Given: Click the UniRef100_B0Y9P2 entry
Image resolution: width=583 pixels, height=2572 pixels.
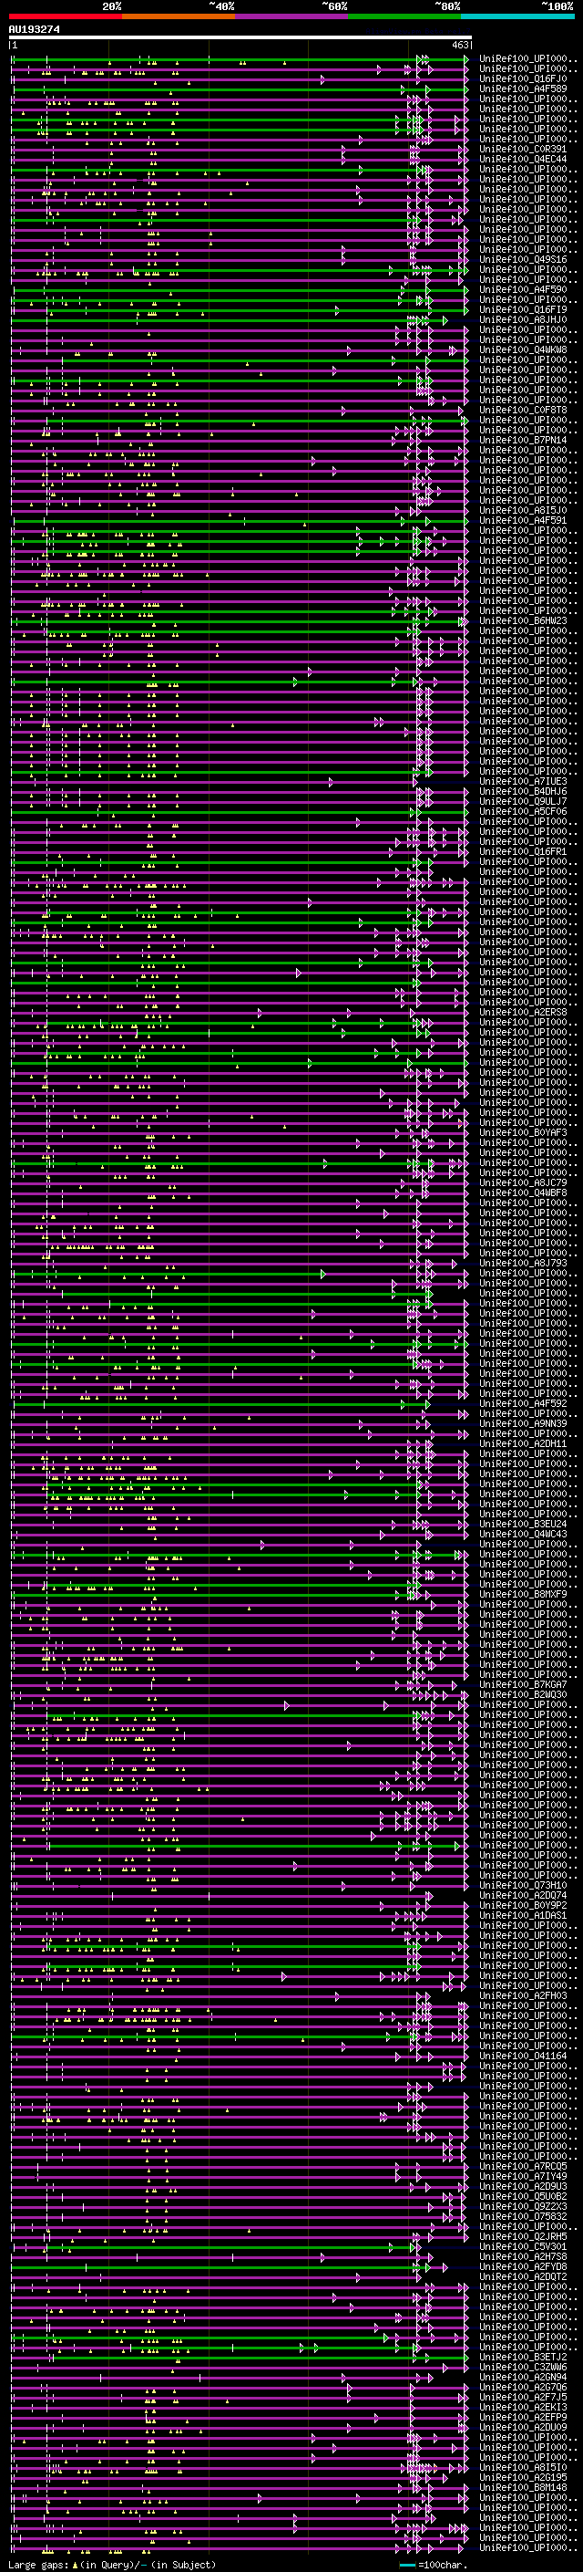Looking at the screenshot, I should (522, 1905).
